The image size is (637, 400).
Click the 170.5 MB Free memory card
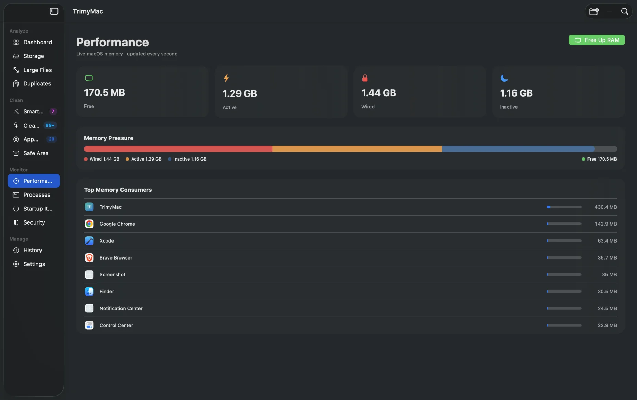[142, 92]
